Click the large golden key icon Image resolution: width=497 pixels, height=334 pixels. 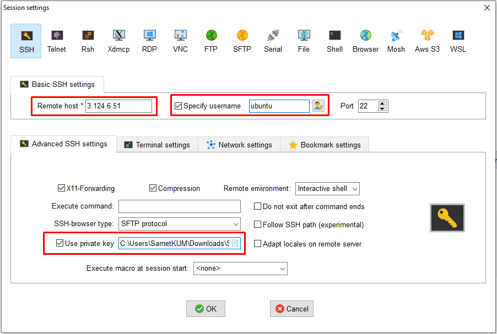click(447, 218)
